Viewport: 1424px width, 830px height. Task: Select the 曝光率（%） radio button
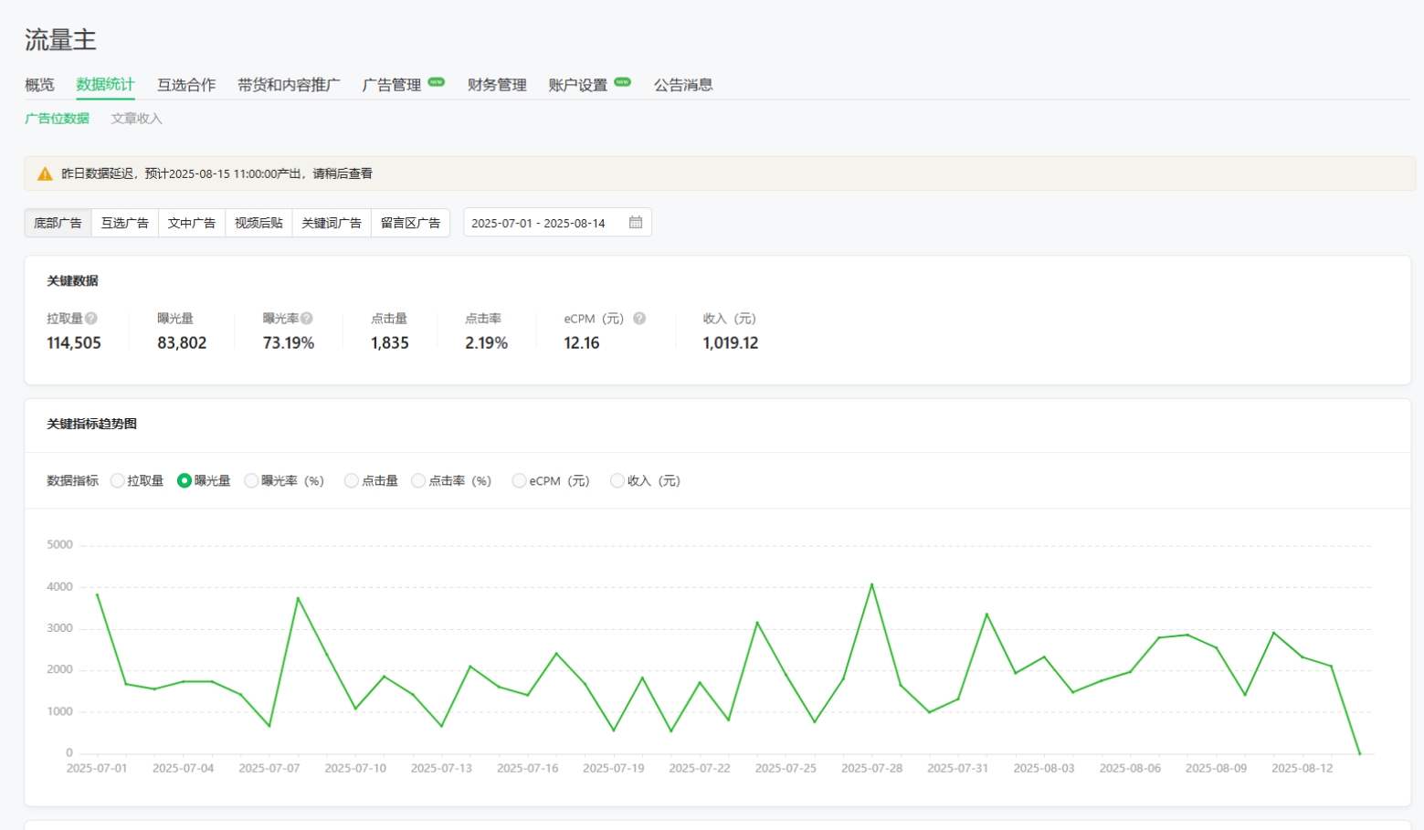[x=251, y=481]
